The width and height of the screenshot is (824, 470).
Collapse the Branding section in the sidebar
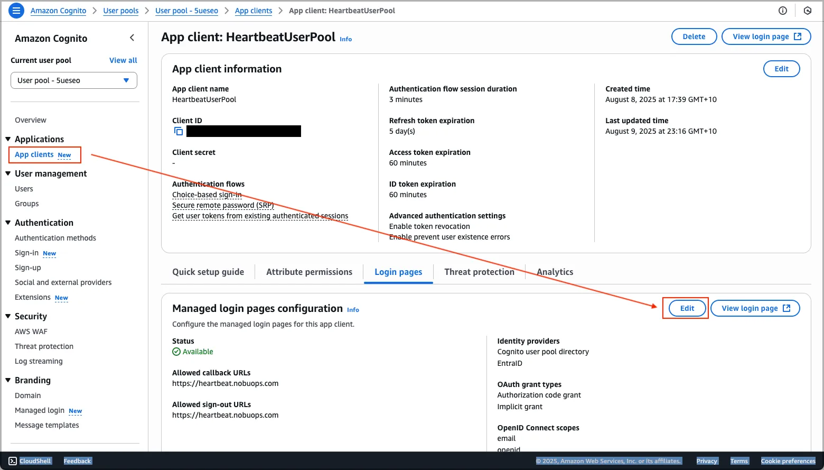pos(8,380)
